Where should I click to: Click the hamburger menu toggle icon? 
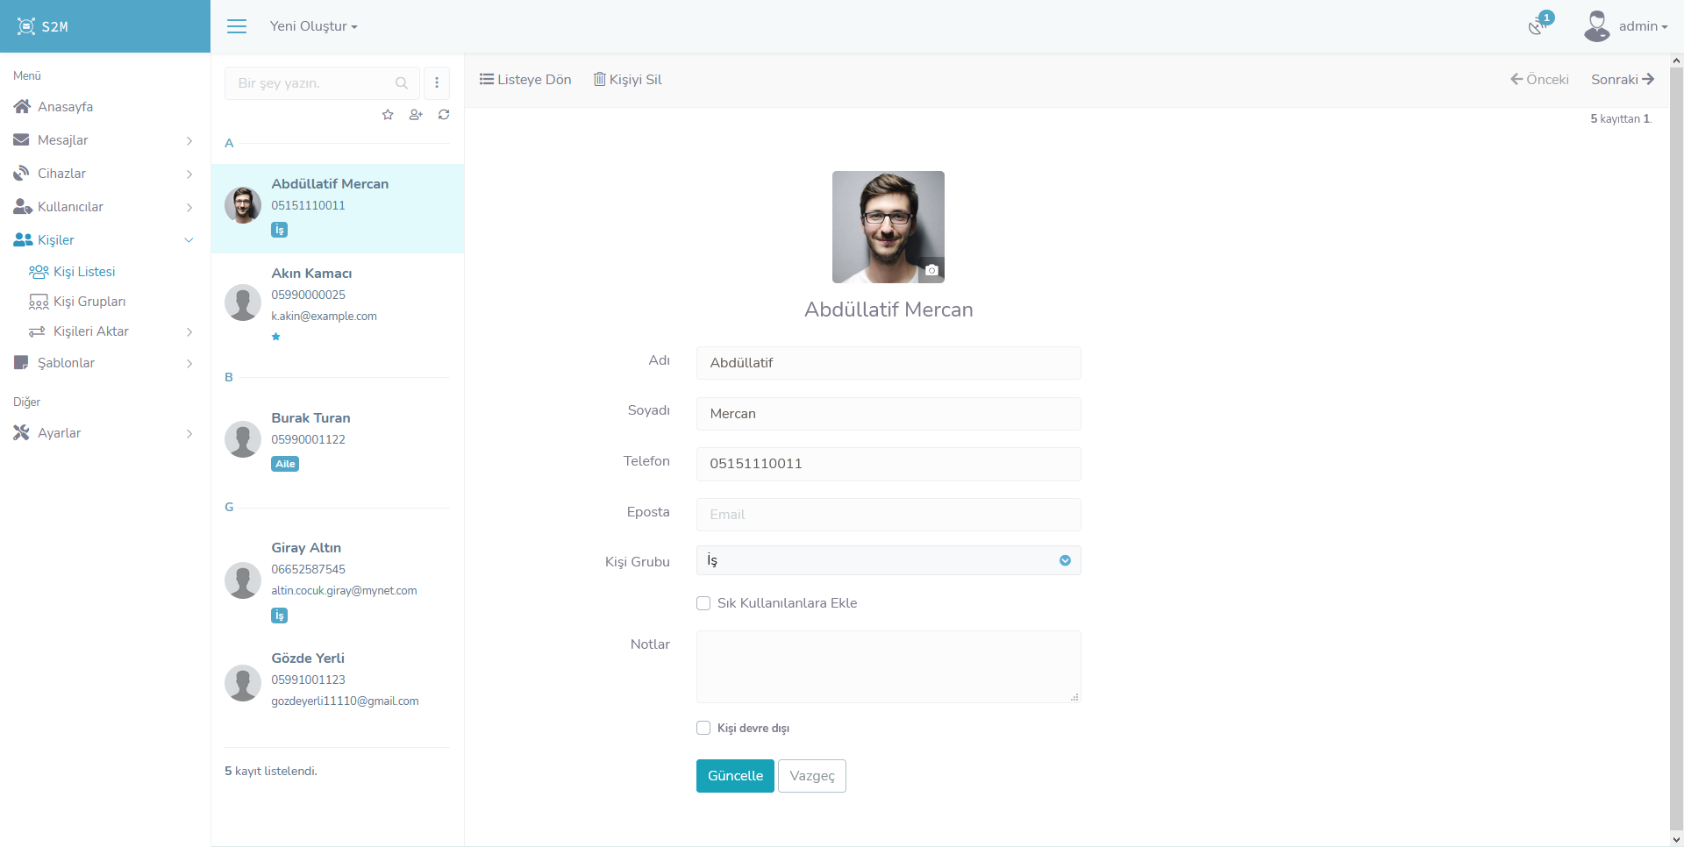pyautogui.click(x=237, y=26)
